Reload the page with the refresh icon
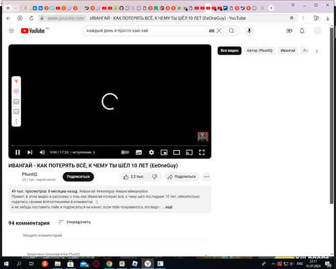Screen dimensions: 336x269 32,18
